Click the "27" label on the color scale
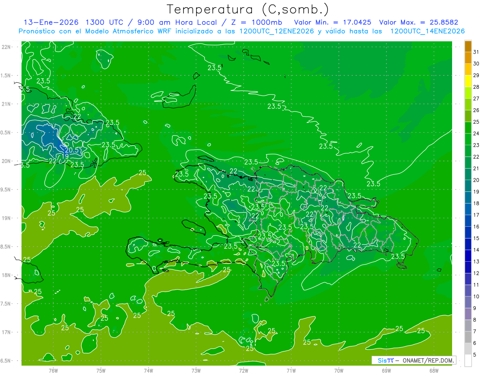The height and width of the screenshot is (376, 487). coord(476,99)
